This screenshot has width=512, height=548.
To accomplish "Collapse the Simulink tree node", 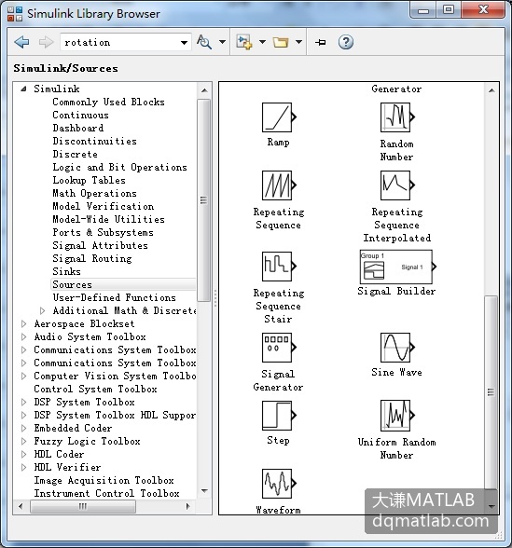I will pyautogui.click(x=23, y=89).
